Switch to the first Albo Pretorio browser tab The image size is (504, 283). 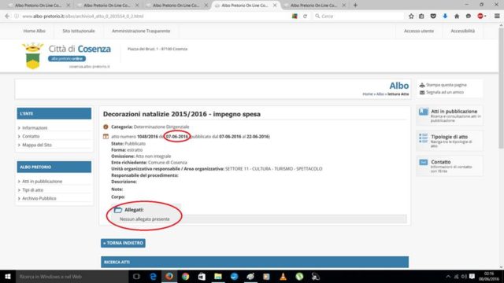(x=39, y=6)
